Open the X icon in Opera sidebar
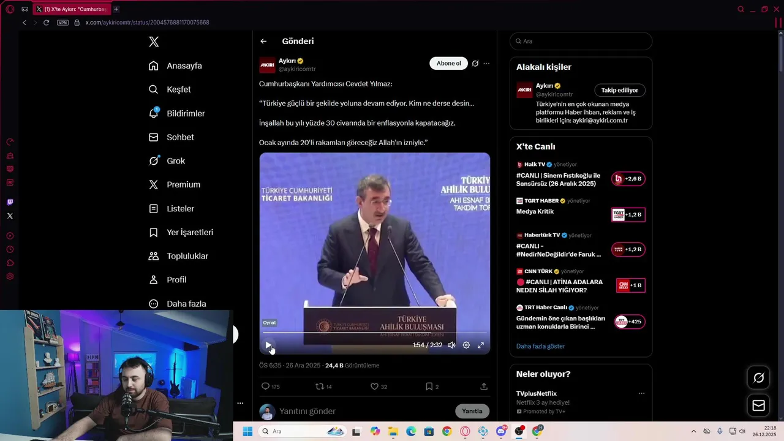This screenshot has height=441, width=784. (x=10, y=216)
